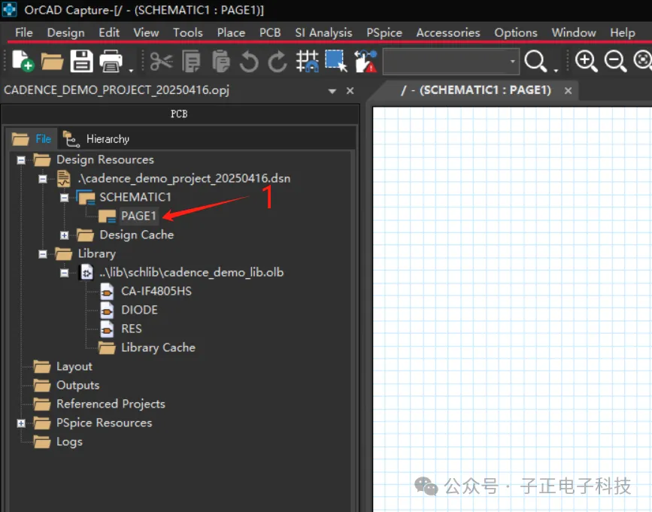Click the Open folder toolbar icon
Screen dimensions: 652x512
[x=53, y=62]
